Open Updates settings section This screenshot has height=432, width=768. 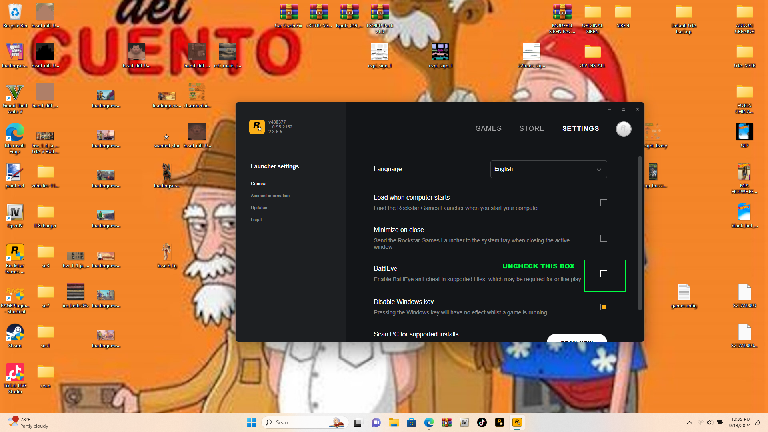point(259,208)
